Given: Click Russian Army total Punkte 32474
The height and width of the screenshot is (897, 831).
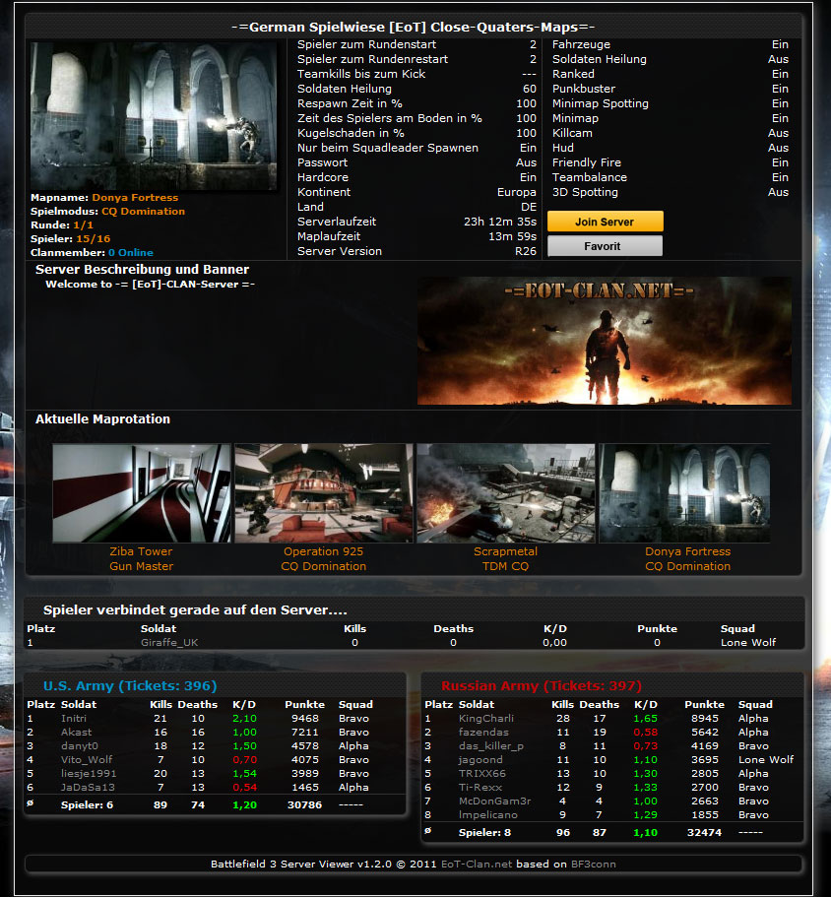Looking at the screenshot, I should (x=704, y=832).
